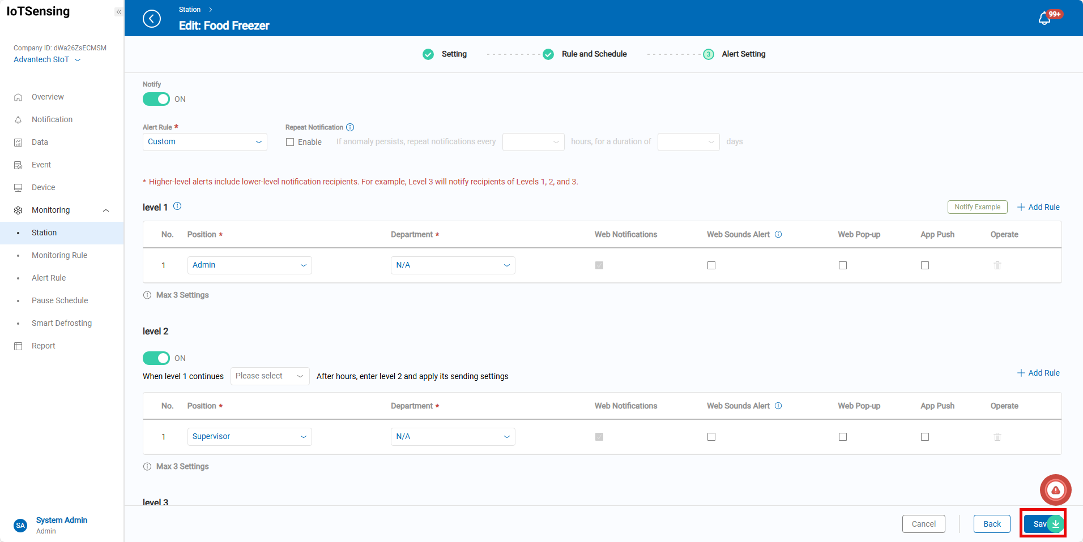Check Web Pop-up for Admin row
The height and width of the screenshot is (542, 1083).
(842, 265)
